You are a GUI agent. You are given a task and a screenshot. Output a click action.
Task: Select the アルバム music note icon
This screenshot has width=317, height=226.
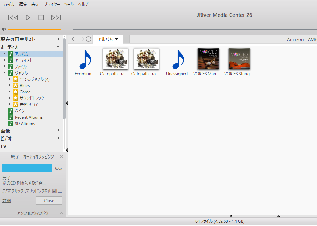tap(11, 54)
